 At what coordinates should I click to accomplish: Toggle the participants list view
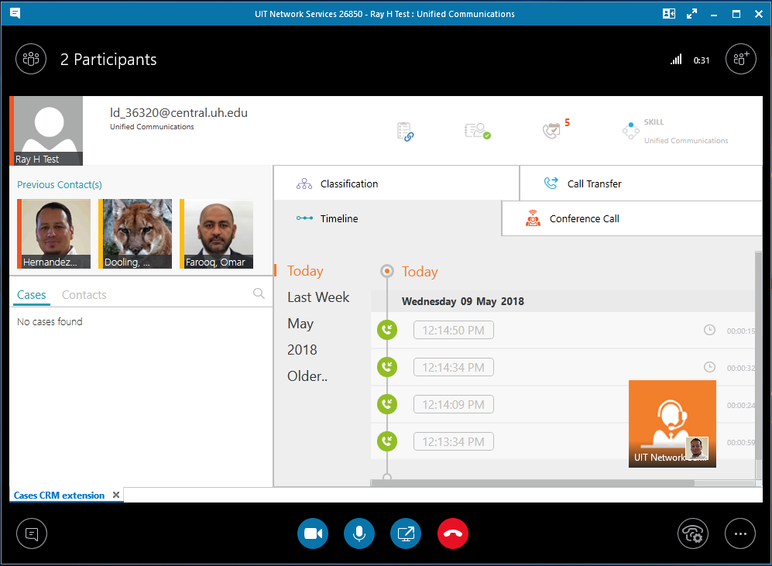coord(31,59)
